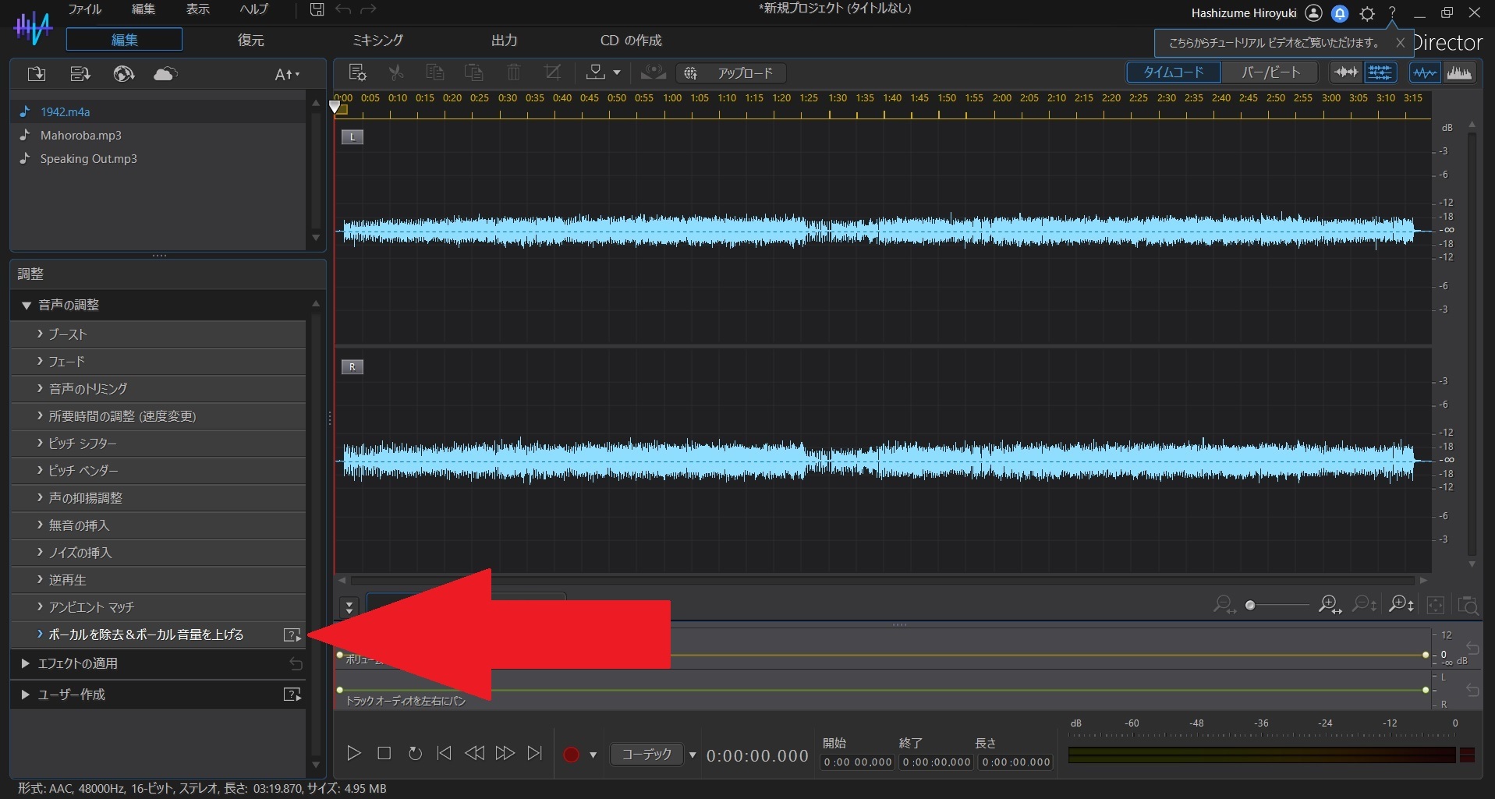Click the copy icon in the toolbar

[x=434, y=72]
